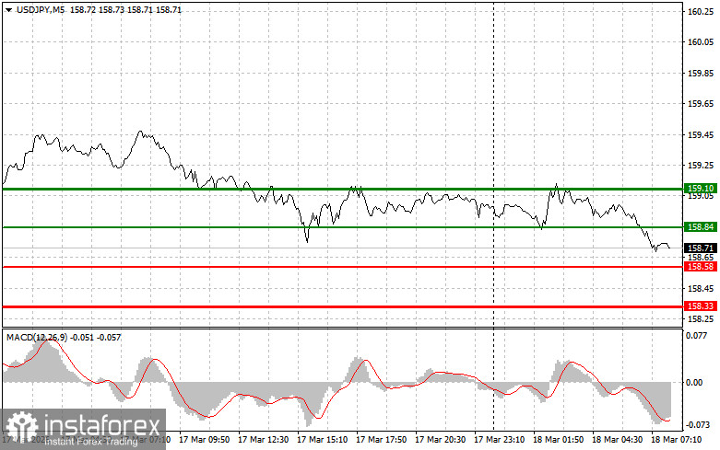Click the 17 Mar 23:10 time label
720x450 pixels.
click(499, 440)
